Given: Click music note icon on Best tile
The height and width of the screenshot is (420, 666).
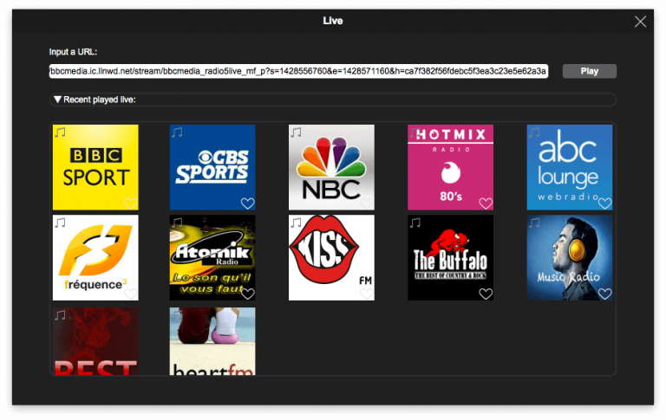Looking at the screenshot, I should click(61, 315).
